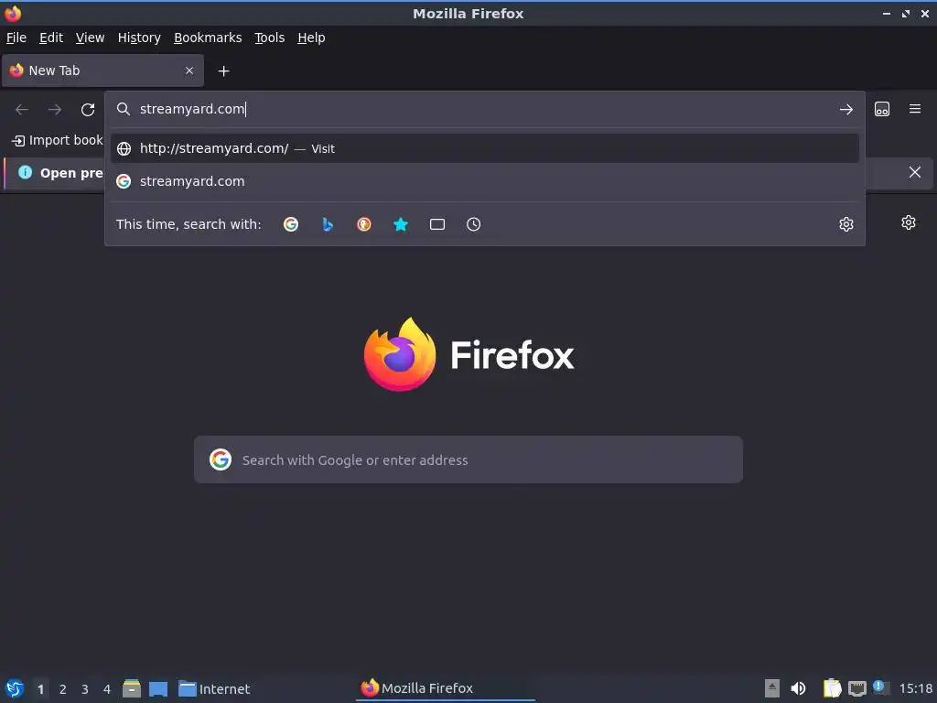The width and height of the screenshot is (937, 703).
Task: Click Mozilla Firefox taskbar window button
Action: pyautogui.click(x=446, y=688)
